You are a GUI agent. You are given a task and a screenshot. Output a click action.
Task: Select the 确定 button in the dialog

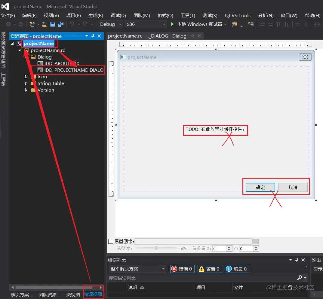point(260,187)
